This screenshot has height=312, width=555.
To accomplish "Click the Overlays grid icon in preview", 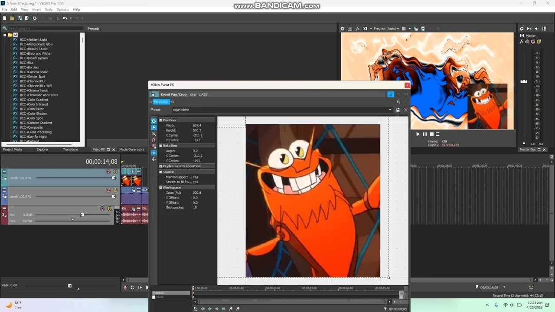I will (404, 29).
